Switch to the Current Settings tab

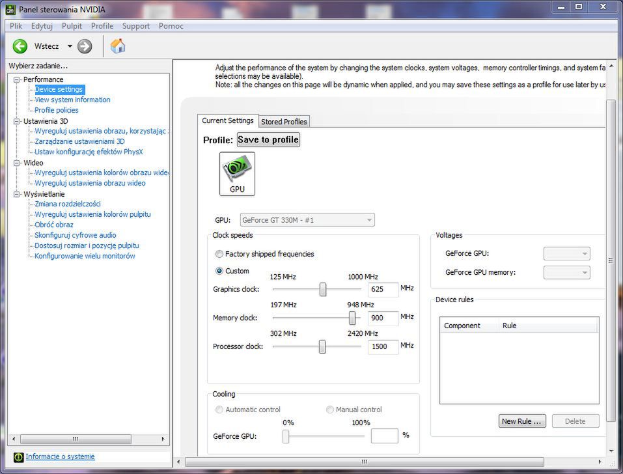point(228,120)
